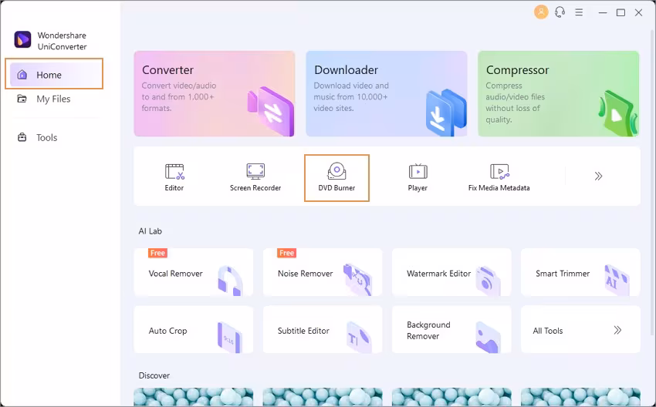Image resolution: width=656 pixels, height=407 pixels.
Task: Click the Discover heading
Action: tap(154, 375)
